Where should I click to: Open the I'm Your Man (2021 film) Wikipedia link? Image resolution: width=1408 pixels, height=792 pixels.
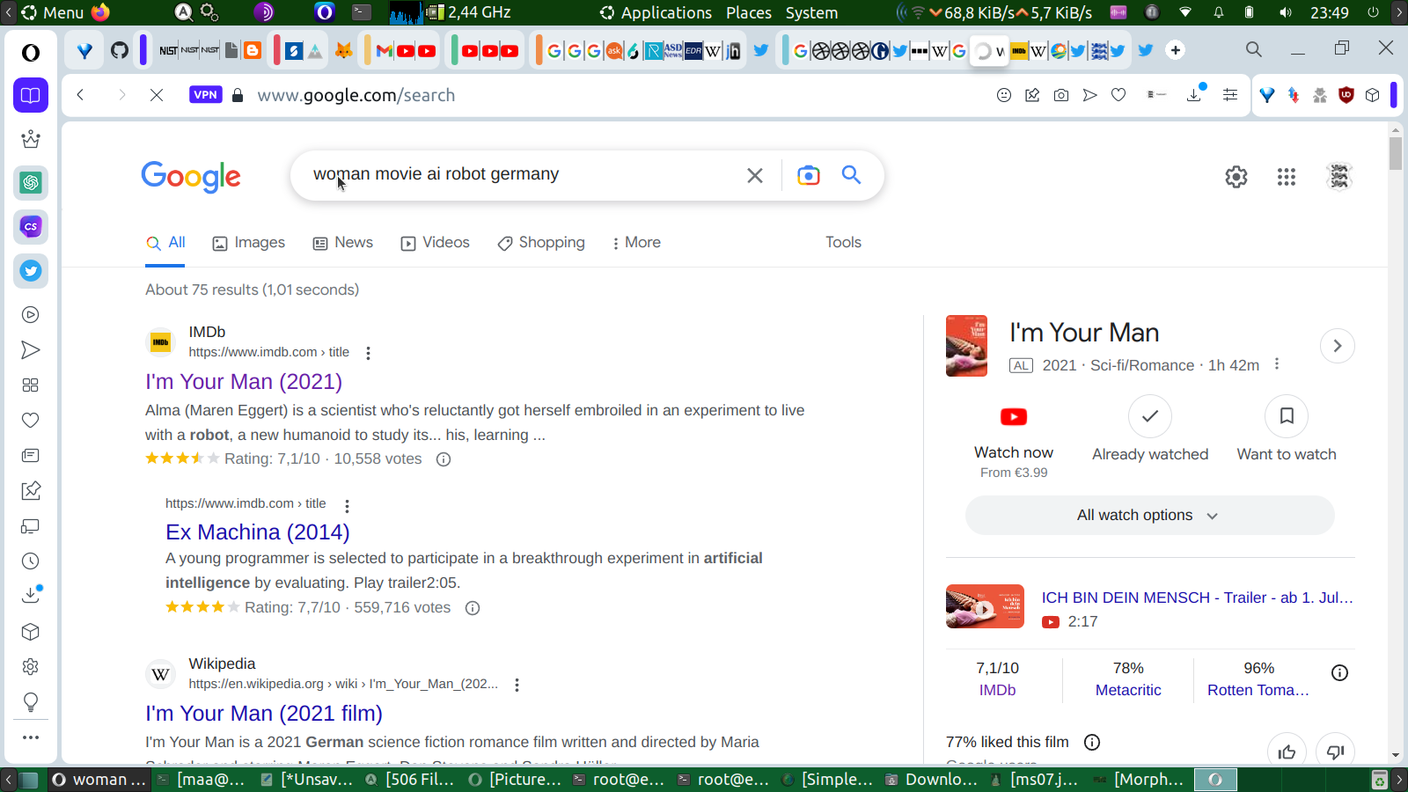tap(264, 714)
